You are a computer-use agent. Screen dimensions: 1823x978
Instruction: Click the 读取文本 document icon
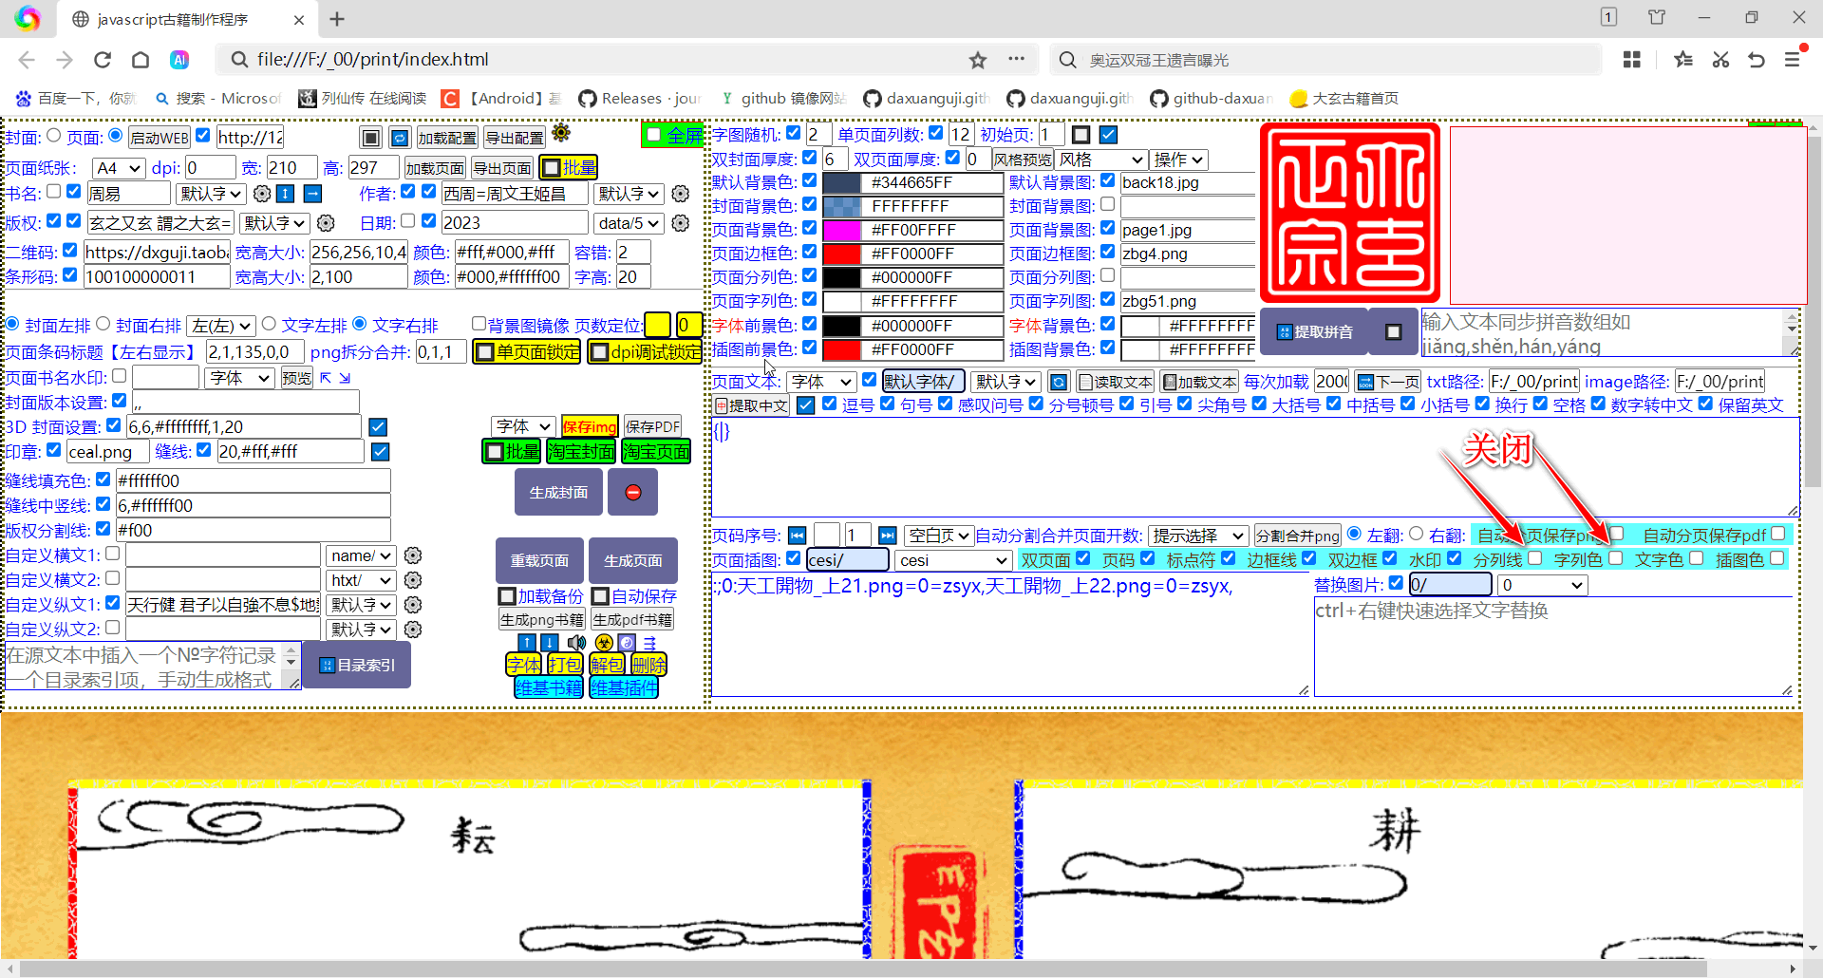pyautogui.click(x=1085, y=381)
